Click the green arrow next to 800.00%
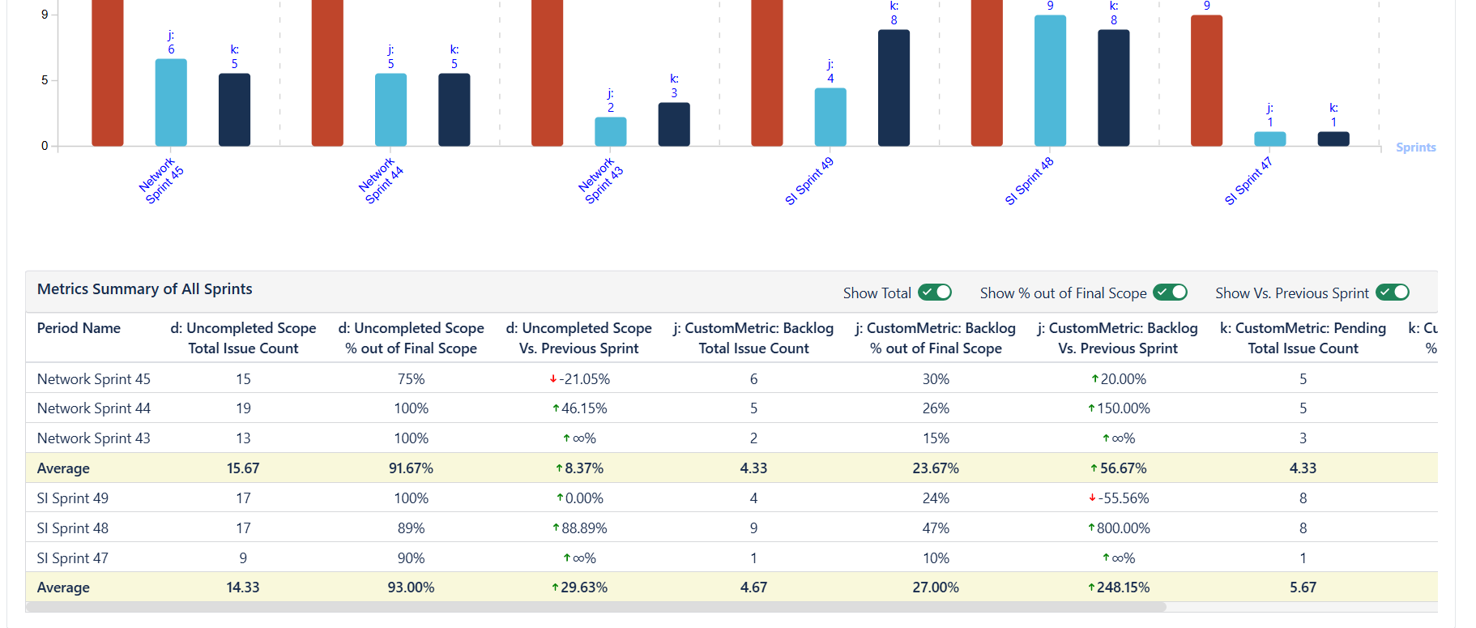This screenshot has width=1476, height=628. click(x=1093, y=528)
